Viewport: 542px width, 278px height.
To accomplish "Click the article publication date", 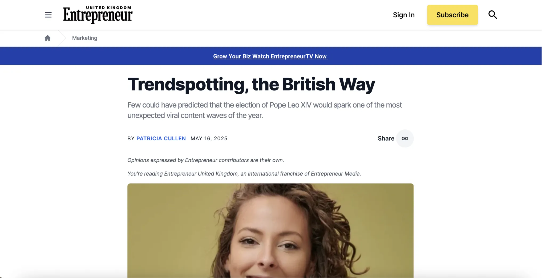I will point(209,138).
